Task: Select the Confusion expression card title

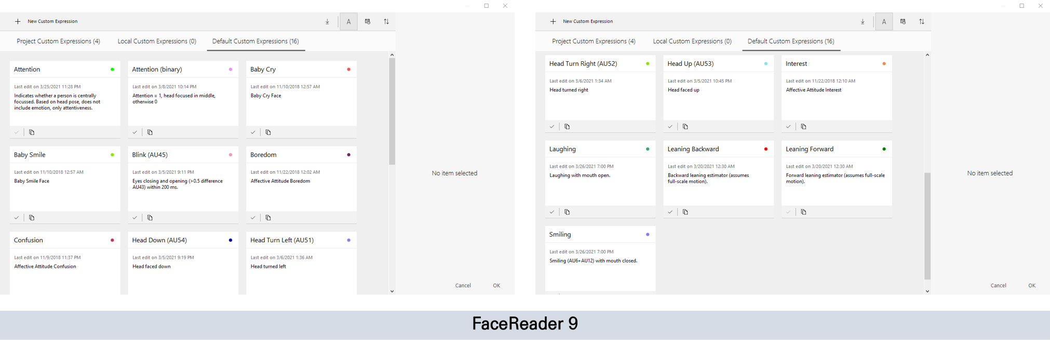Action: coord(29,240)
